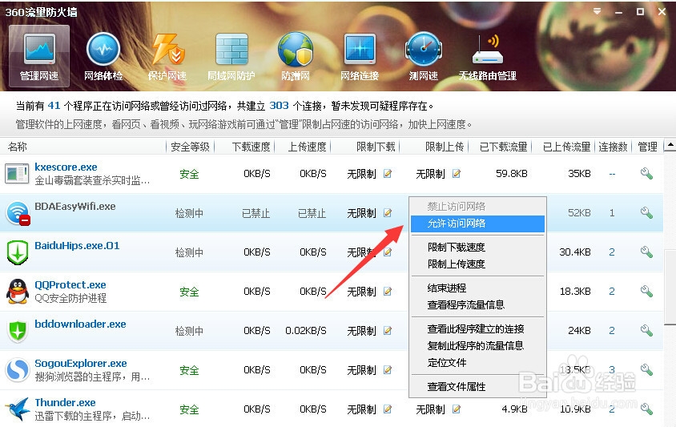Sort by 连接数 column header
Viewport: 676px width, 427px height.
(x=613, y=147)
